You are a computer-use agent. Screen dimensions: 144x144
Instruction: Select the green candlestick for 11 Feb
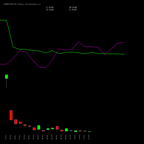[x=76, y=131]
